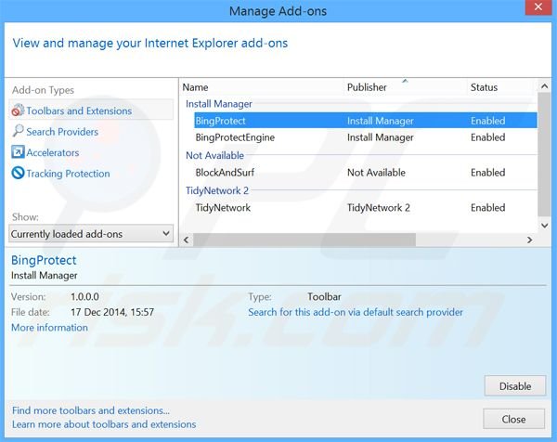
Task: Click the horizontal scrollbar right arrow
Action: [530, 240]
